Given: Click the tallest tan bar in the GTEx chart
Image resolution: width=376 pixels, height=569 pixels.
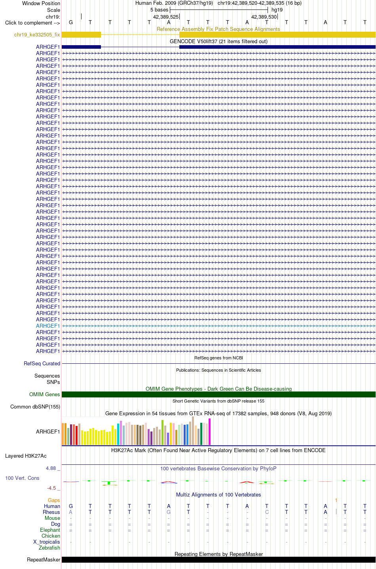Looking at the screenshot, I should [193, 431].
